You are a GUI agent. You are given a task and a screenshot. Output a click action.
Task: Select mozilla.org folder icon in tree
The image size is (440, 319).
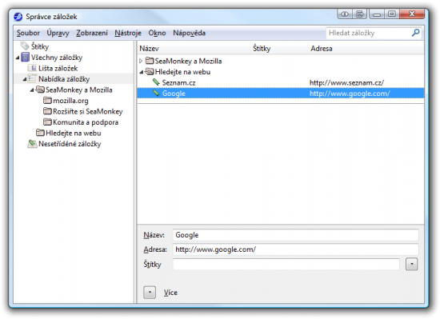[47, 101]
